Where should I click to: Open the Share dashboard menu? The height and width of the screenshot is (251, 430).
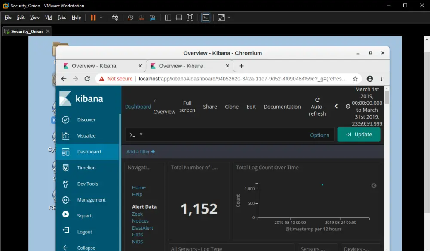(210, 107)
